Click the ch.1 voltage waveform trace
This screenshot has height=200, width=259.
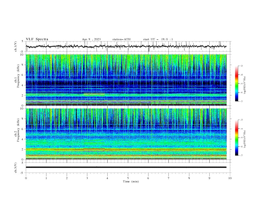click(x=126, y=46)
